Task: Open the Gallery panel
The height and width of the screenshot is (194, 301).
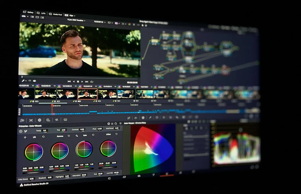Action: pyautogui.click(x=28, y=12)
